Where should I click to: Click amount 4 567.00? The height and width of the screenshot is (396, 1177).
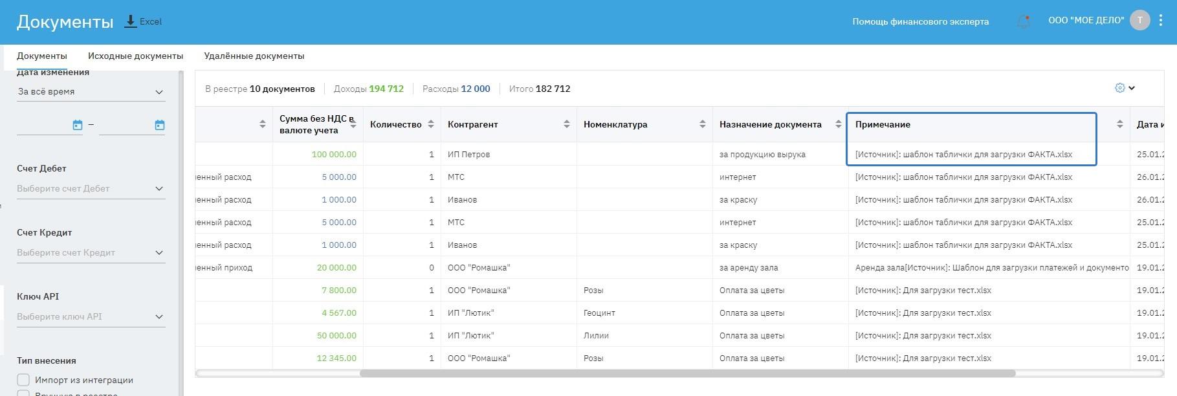tap(339, 313)
